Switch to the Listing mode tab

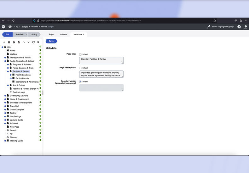click(x=34, y=34)
